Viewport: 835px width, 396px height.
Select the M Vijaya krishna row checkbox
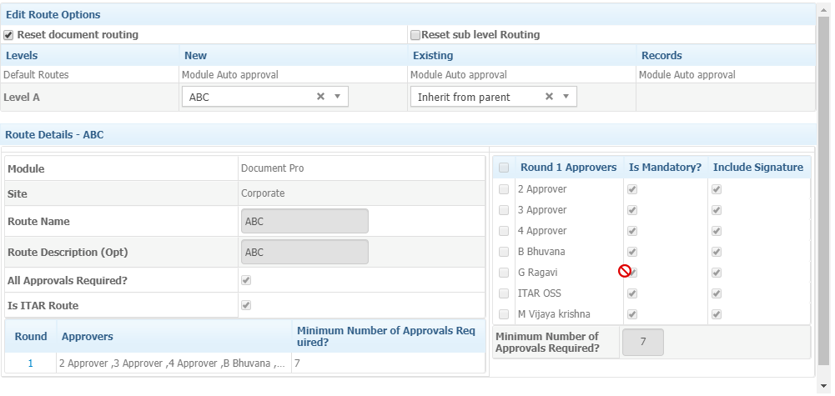pyautogui.click(x=504, y=314)
